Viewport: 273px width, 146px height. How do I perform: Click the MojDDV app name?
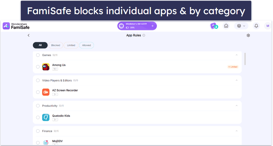[57, 141]
